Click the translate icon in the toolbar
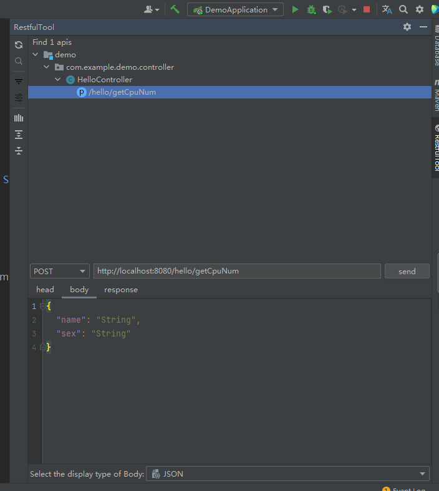Image resolution: width=439 pixels, height=491 pixels. pos(387,9)
